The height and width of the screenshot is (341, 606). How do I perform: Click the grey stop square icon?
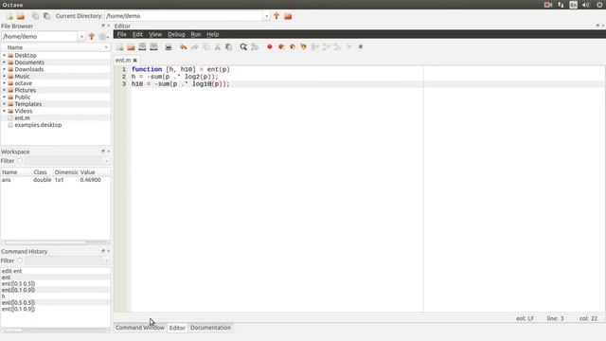(x=361, y=46)
